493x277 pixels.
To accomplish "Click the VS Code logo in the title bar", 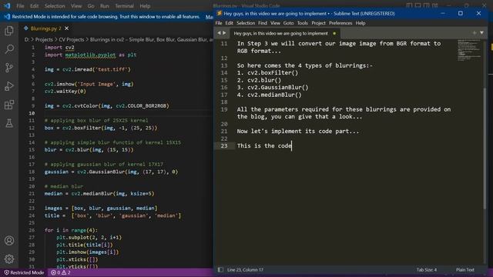I will 6,5.
